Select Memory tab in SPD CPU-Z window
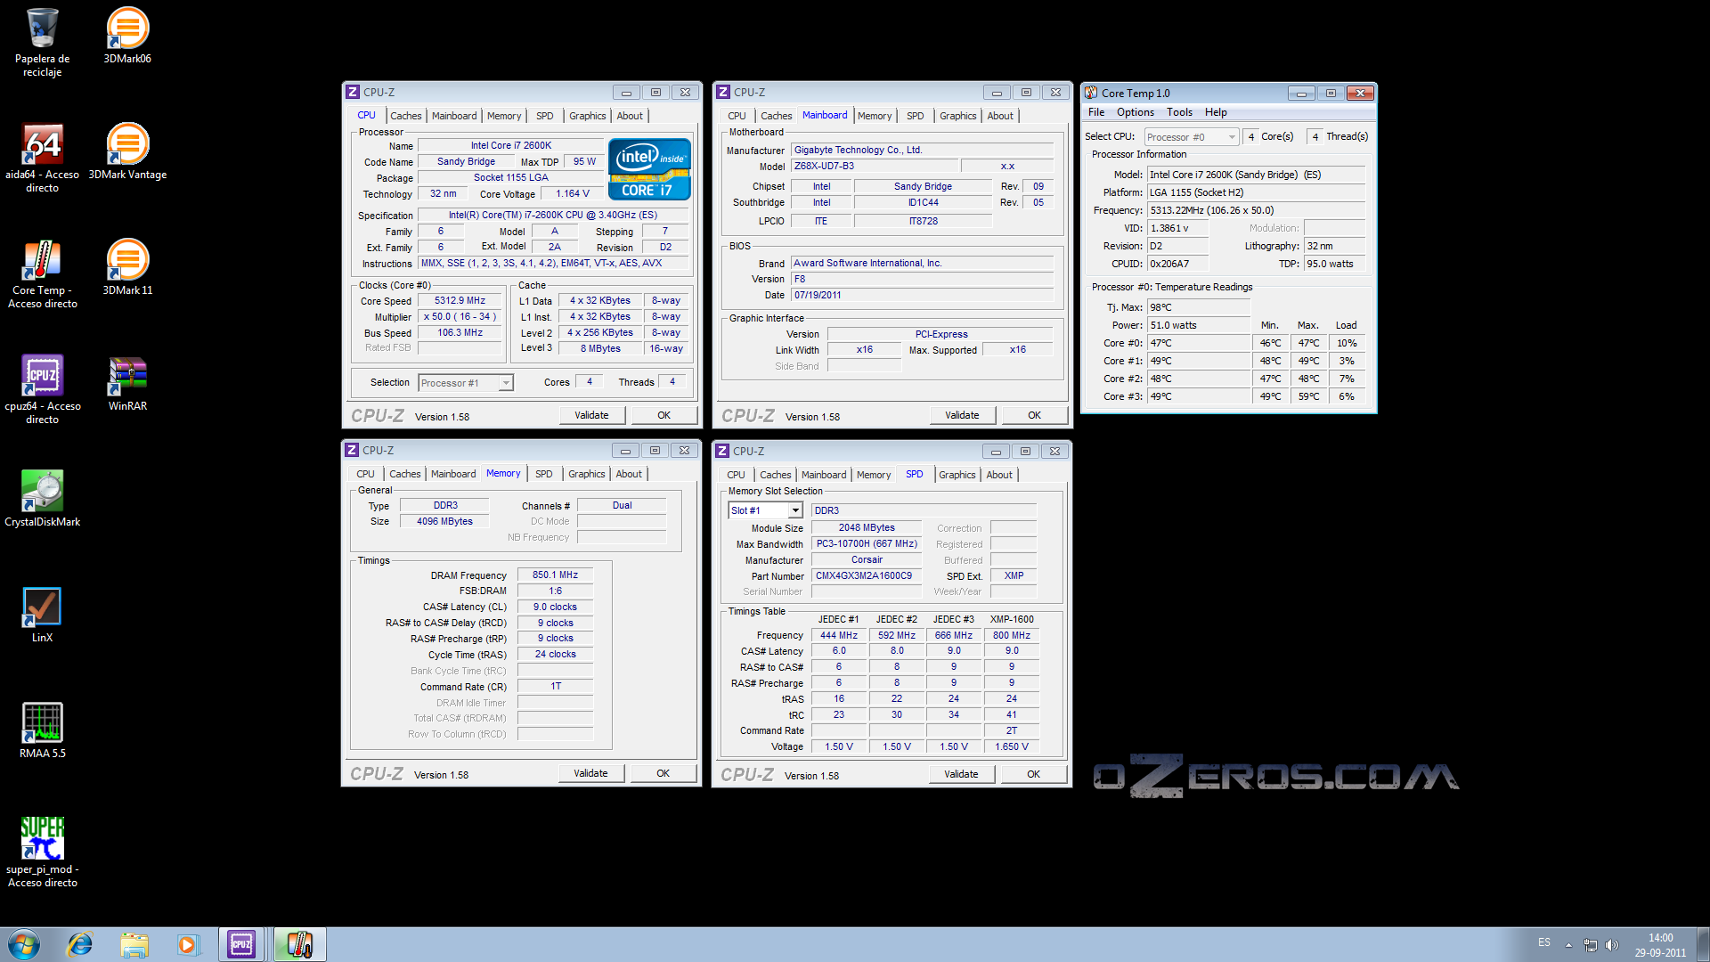 point(874,475)
